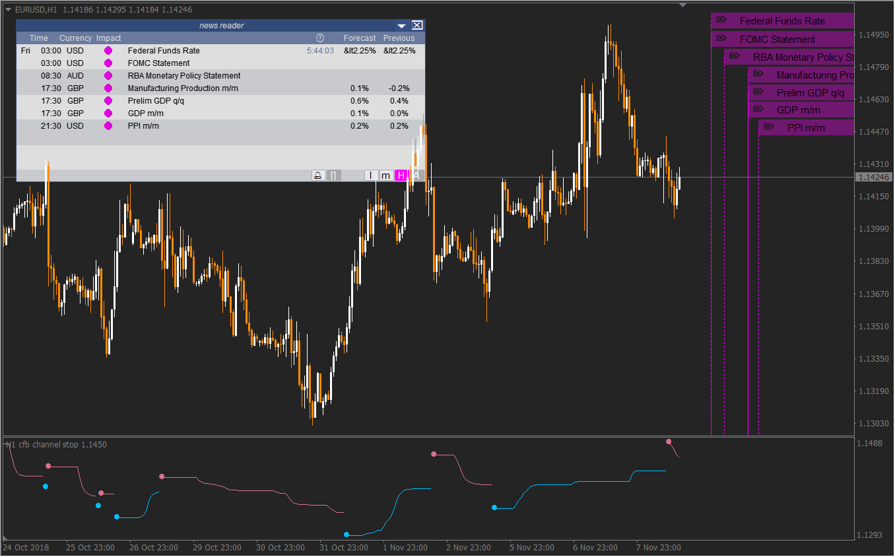Screen dimensions: 895x557
Task: Select the Federal Funds Rate event in the news list
Action: click(164, 51)
